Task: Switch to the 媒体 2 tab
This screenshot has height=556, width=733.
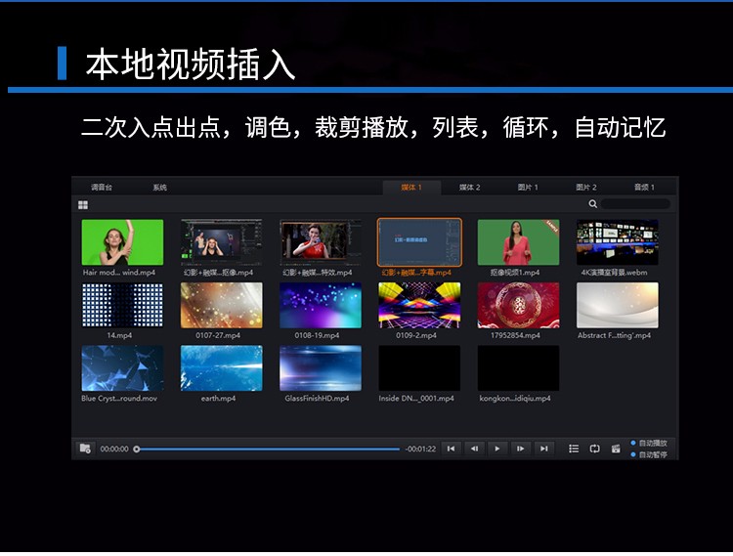Action: click(x=469, y=187)
